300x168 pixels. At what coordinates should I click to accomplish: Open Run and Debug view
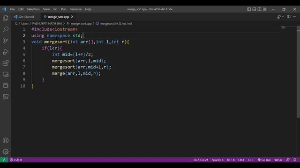click(x=6, y=52)
